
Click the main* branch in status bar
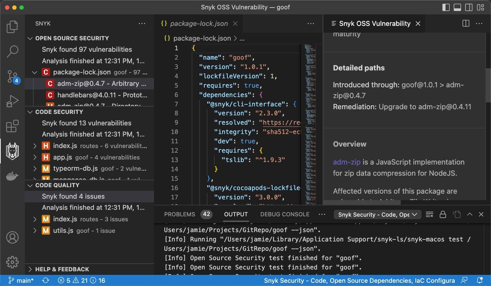21,281
